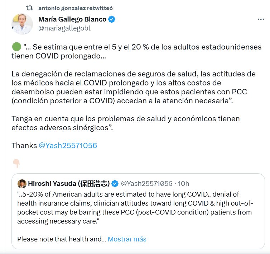Click the verified badge beside María Gallego Blanco
270x254 pixels.
112,20
